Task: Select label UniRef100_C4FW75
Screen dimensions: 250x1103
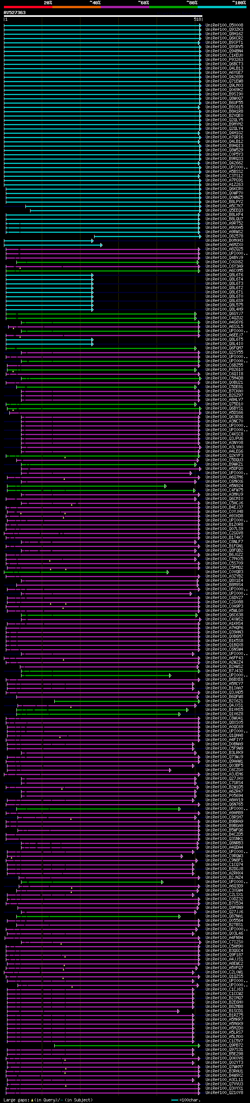Action: 224,490
